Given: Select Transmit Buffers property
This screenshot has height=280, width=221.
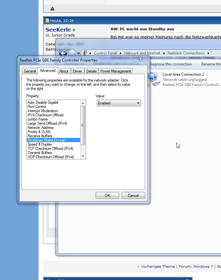Looking at the screenshot, I should click(x=53, y=153).
